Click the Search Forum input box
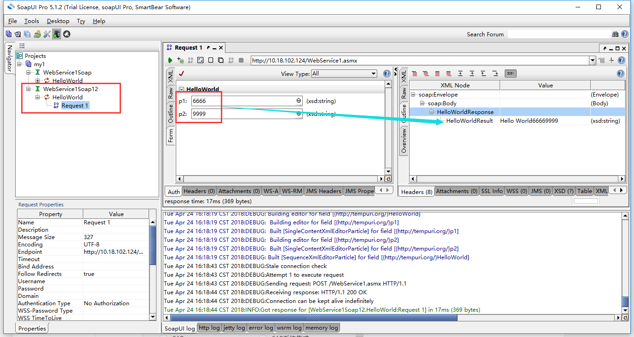Screen dimensions: 634x337 point(559,34)
